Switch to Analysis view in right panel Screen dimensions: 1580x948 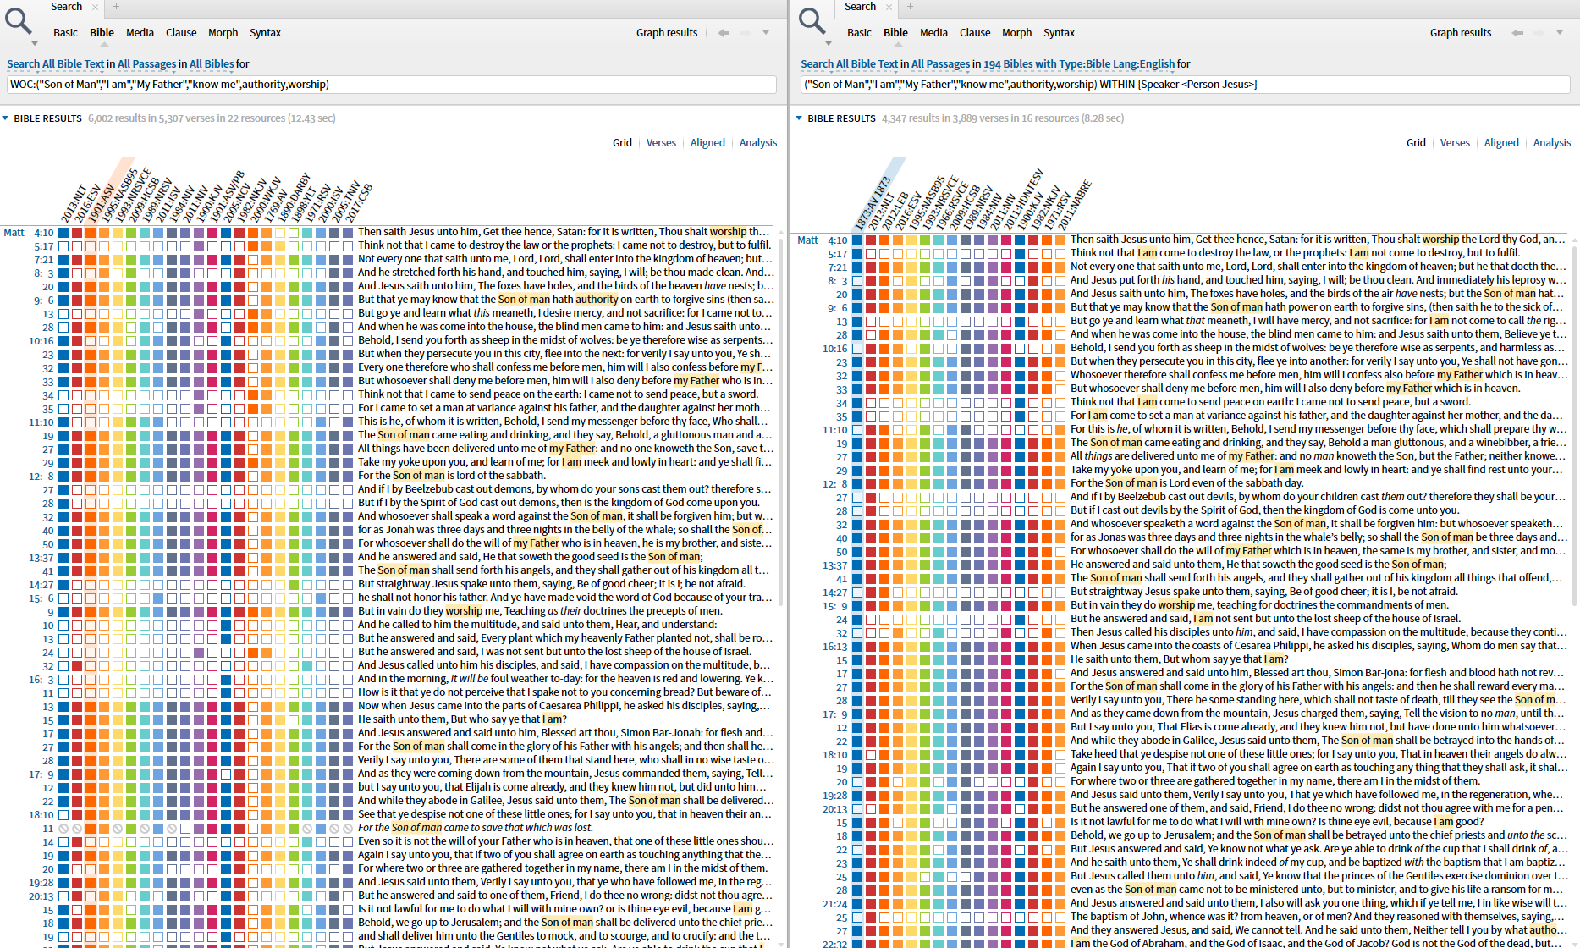[1552, 143]
